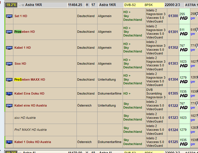Click ZAP icon for Kabel eins HD Austria
The image size is (198, 153).
(x=9, y=106)
